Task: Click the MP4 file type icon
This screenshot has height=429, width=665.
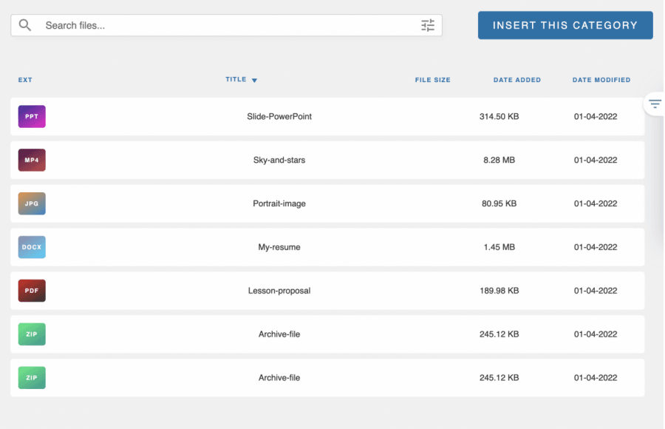Action: tap(32, 160)
